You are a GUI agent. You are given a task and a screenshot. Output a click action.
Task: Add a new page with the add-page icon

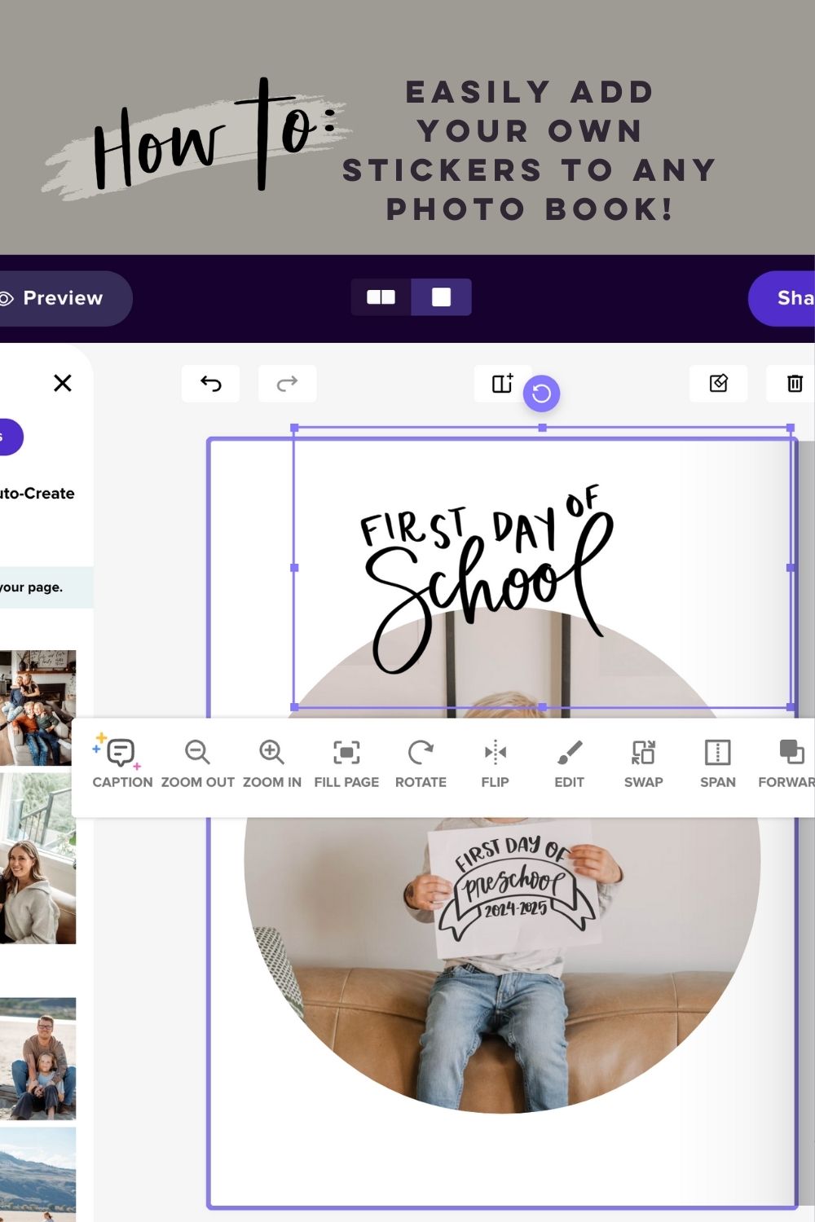pyautogui.click(x=503, y=383)
